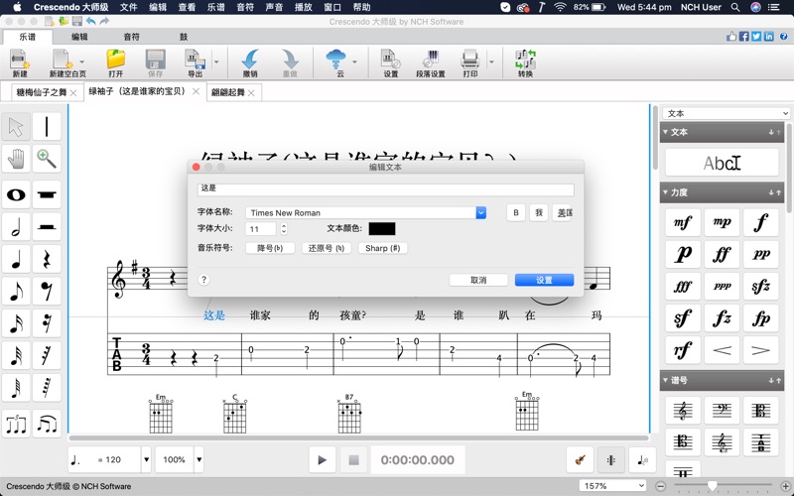Insert flat sign with 降号 button
The height and width of the screenshot is (496, 794).
click(x=270, y=248)
